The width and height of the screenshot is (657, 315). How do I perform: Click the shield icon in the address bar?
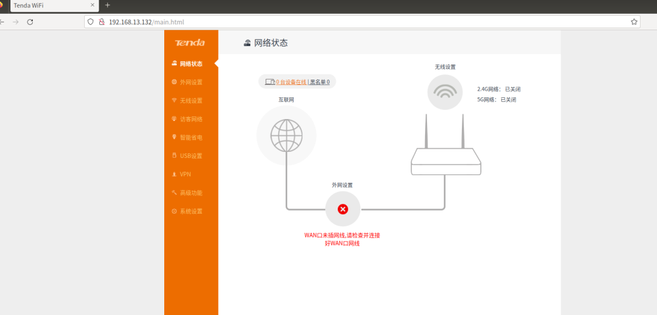[x=91, y=22]
